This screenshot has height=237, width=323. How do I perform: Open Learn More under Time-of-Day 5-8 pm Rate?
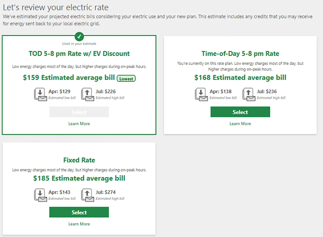point(240,124)
